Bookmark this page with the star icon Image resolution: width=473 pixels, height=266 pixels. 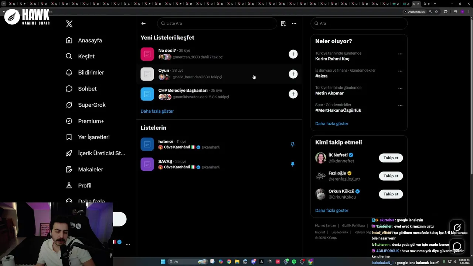[436, 12]
